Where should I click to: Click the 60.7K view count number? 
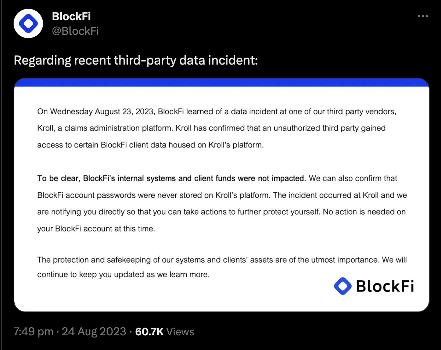point(149,332)
